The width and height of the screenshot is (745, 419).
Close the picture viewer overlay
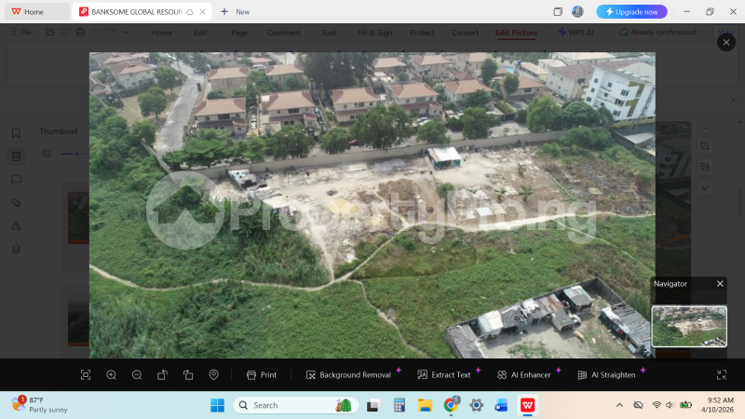click(x=726, y=43)
